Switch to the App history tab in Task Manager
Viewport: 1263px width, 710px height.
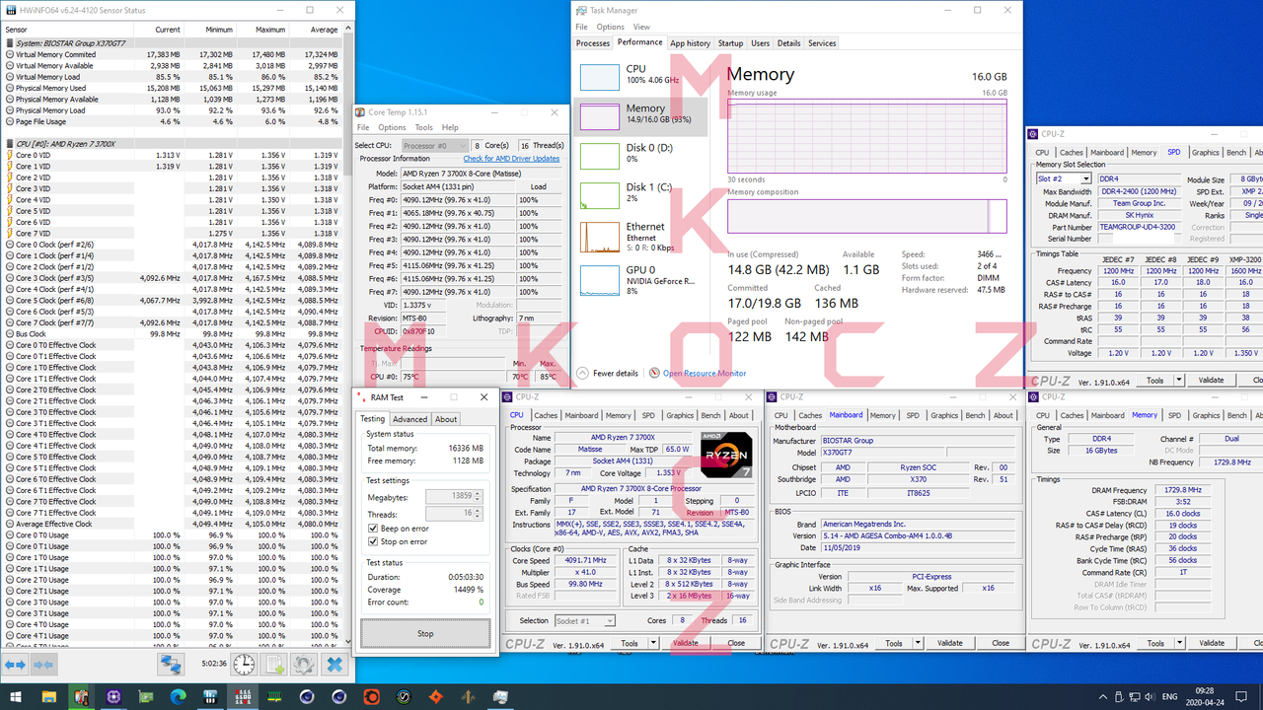[690, 43]
